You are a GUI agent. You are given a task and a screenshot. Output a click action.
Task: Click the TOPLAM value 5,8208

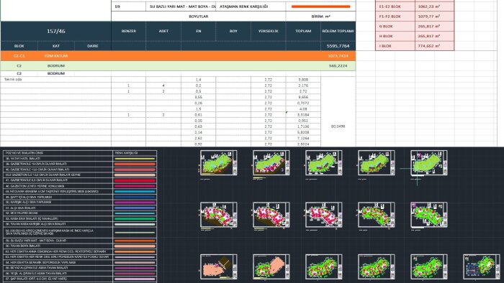point(303,132)
